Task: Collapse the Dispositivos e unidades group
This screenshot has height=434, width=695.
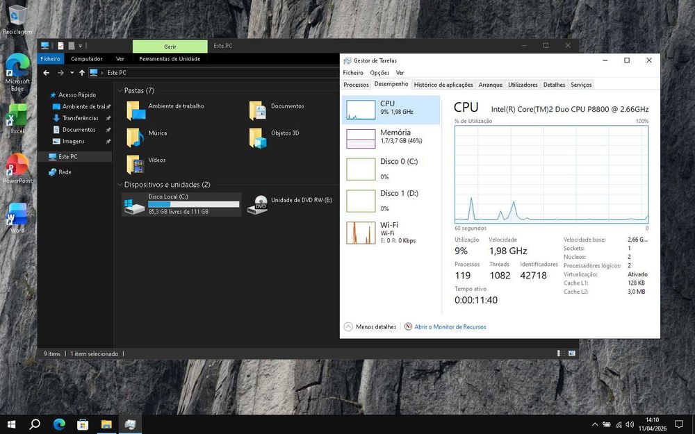Action: tap(120, 185)
